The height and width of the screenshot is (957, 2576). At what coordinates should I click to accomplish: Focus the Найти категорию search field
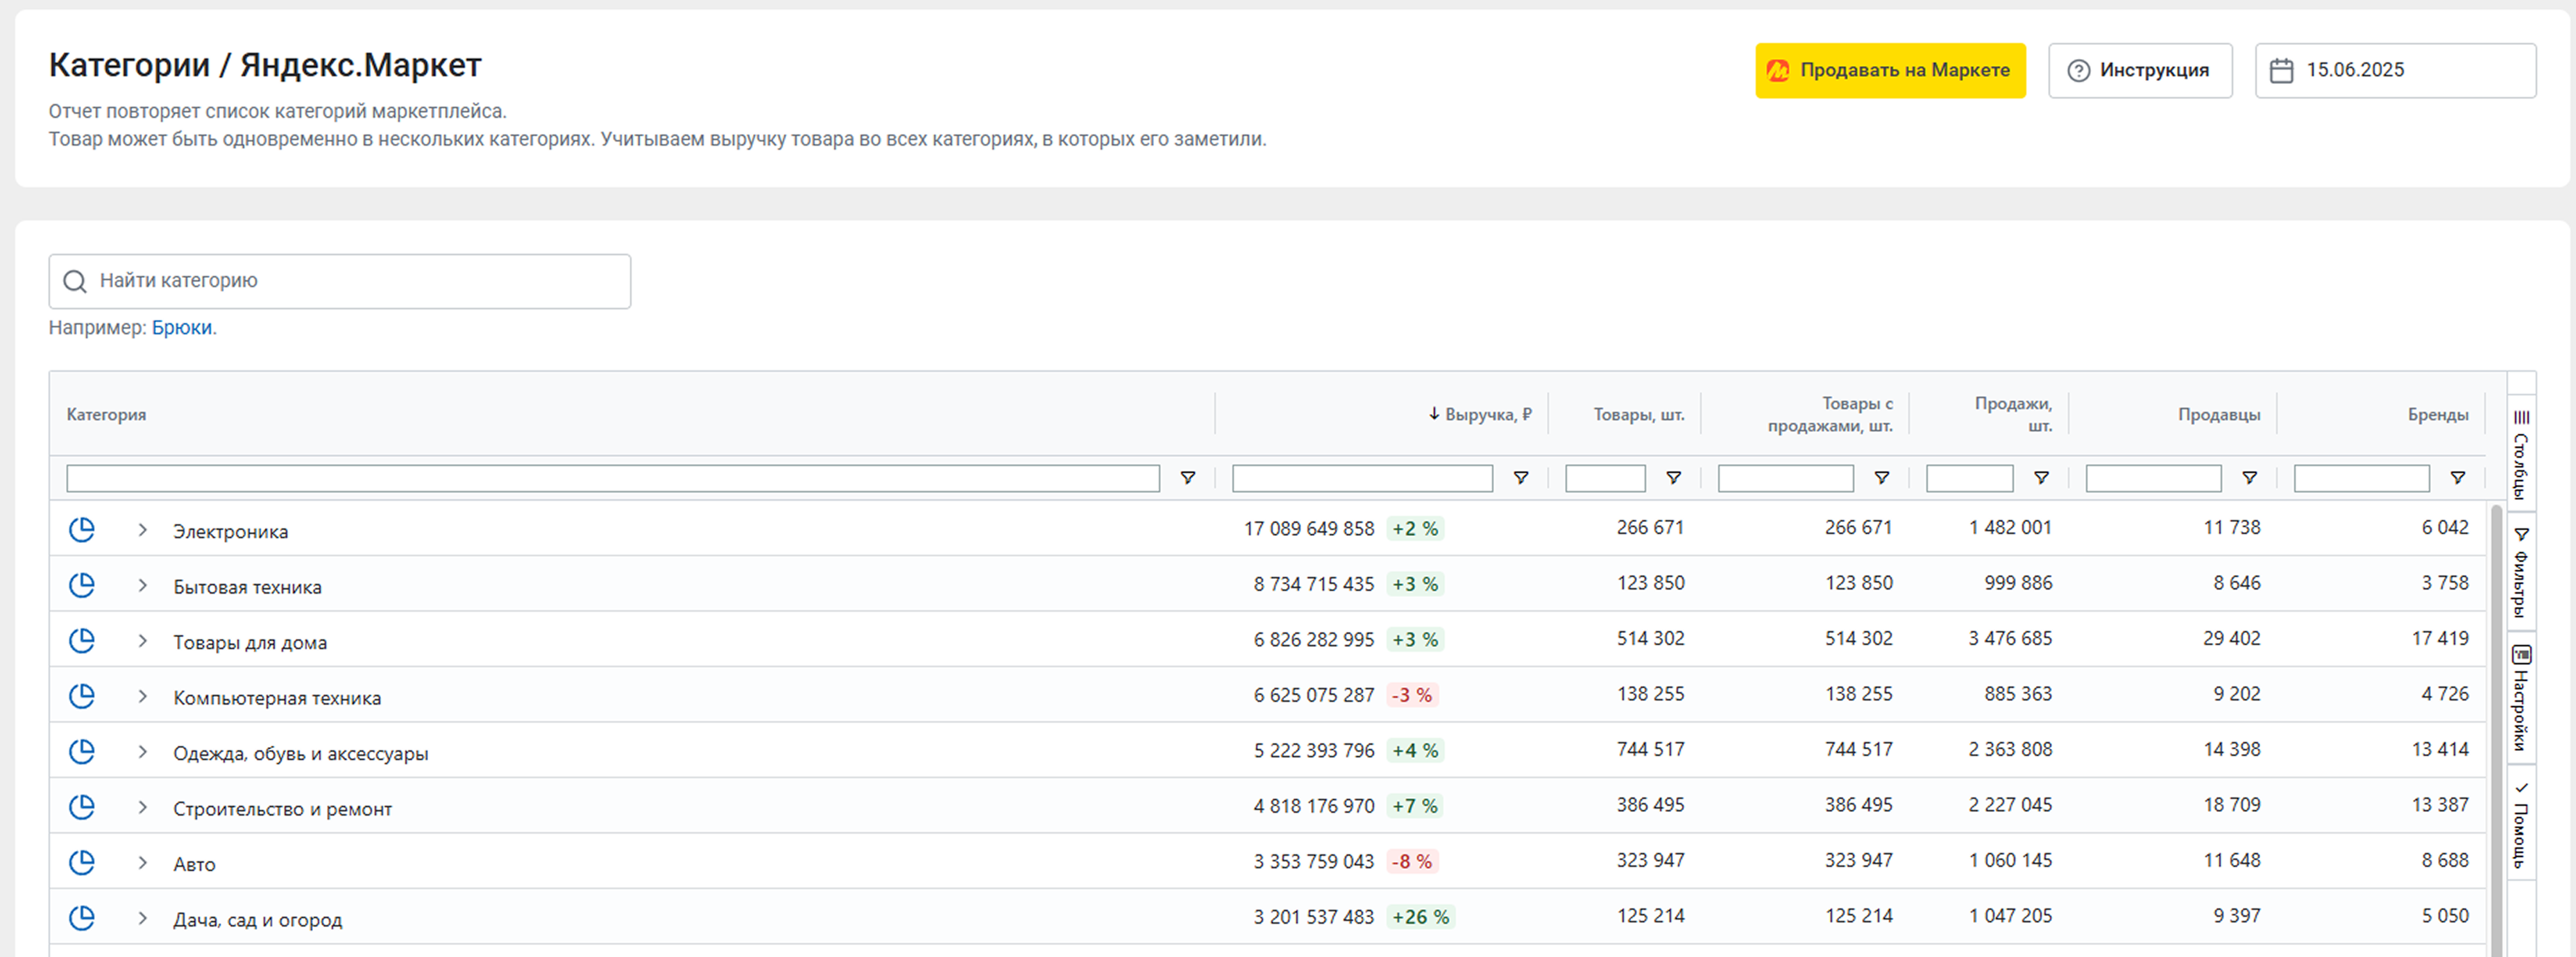(x=340, y=282)
